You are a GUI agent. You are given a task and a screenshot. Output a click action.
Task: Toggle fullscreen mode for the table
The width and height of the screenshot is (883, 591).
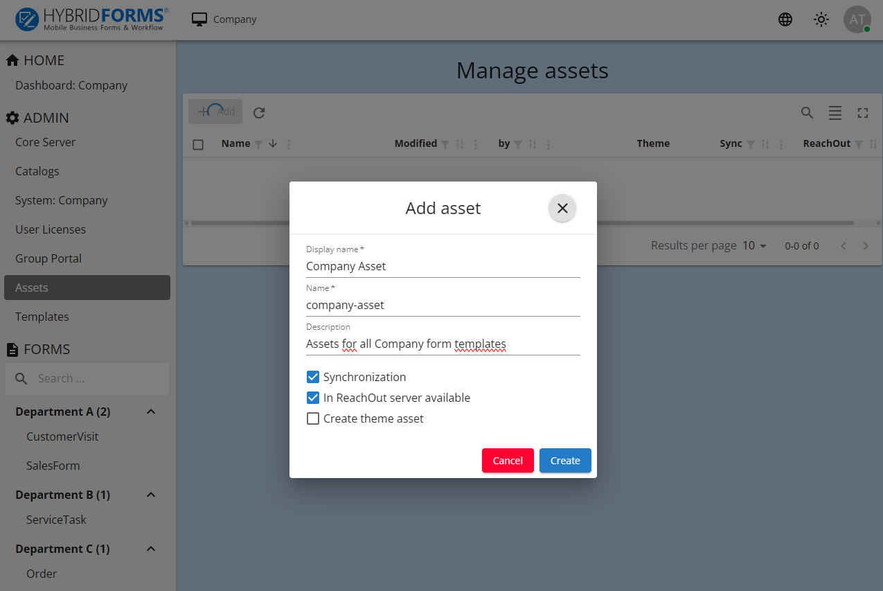coord(863,112)
